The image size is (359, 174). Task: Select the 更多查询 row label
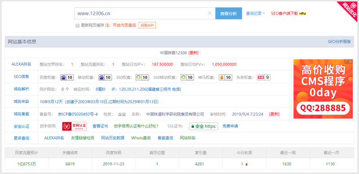click(21, 138)
